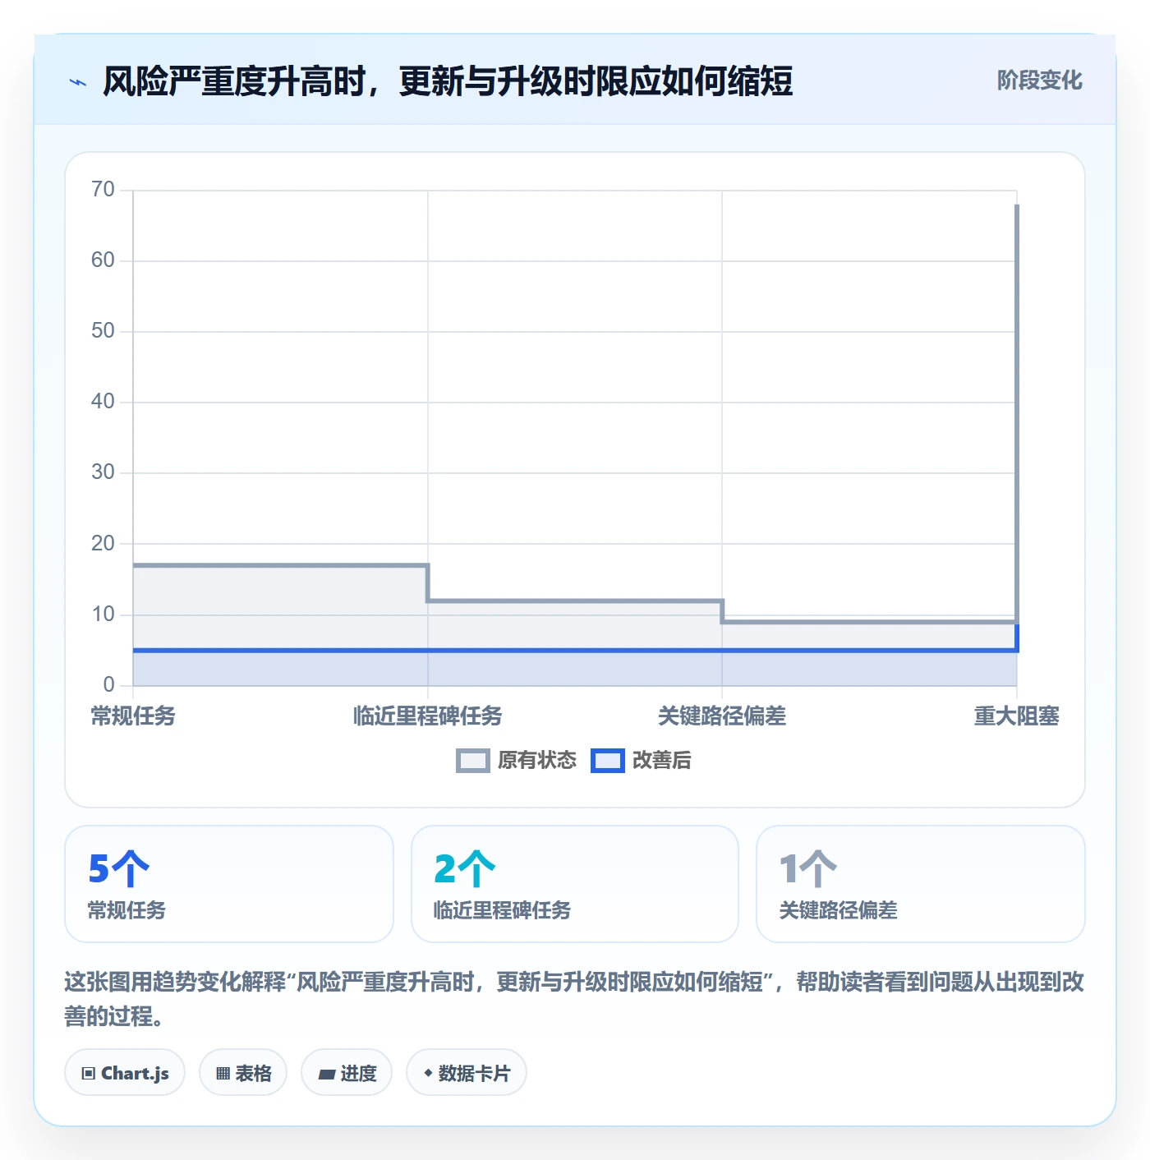
Task: Click the lightning bolt icon beside the title
Action: pyautogui.click(x=78, y=82)
